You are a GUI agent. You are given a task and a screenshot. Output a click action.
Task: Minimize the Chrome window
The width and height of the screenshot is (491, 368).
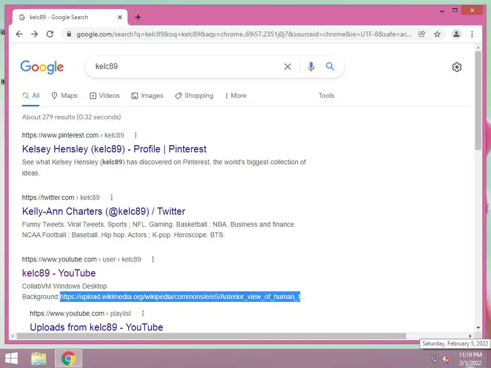point(442,11)
